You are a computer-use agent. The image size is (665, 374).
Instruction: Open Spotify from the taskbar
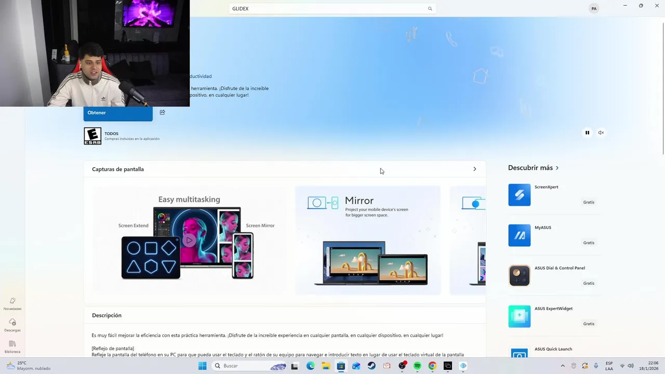(x=417, y=366)
